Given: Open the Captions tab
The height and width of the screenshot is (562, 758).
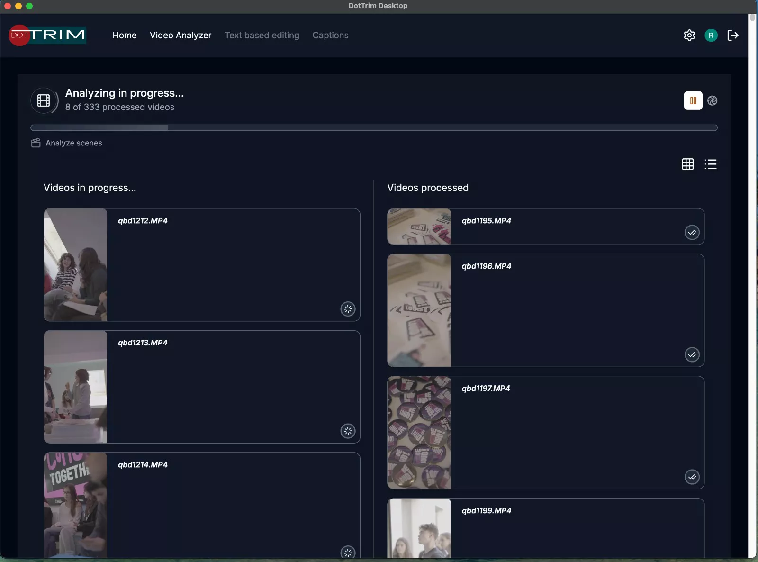Looking at the screenshot, I should pos(330,35).
